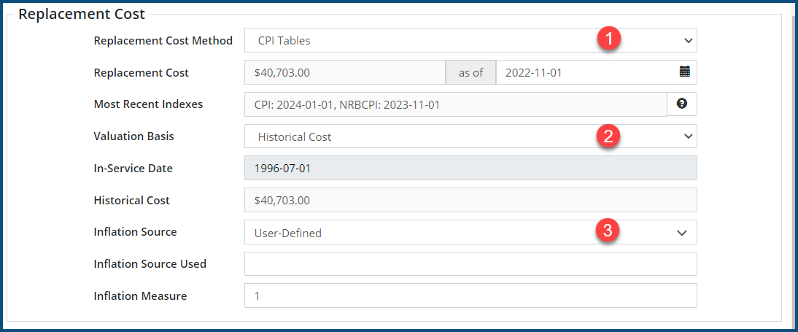The image size is (798, 332).
Task: Click the "as of" label box
Action: (x=470, y=72)
